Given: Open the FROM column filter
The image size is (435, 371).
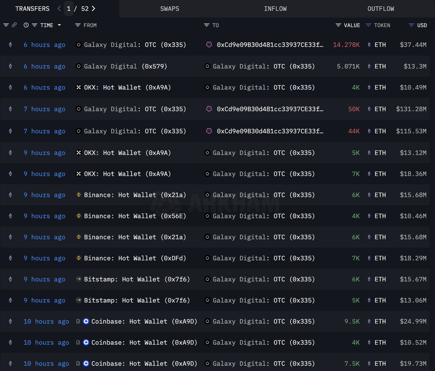Looking at the screenshot, I should pyautogui.click(x=78, y=25).
